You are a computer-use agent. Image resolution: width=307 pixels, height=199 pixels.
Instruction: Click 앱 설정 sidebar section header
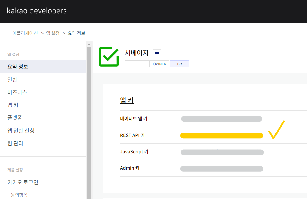(13, 54)
